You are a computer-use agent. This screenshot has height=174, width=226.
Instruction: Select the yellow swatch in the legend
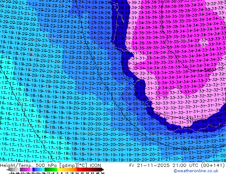(58, 170)
